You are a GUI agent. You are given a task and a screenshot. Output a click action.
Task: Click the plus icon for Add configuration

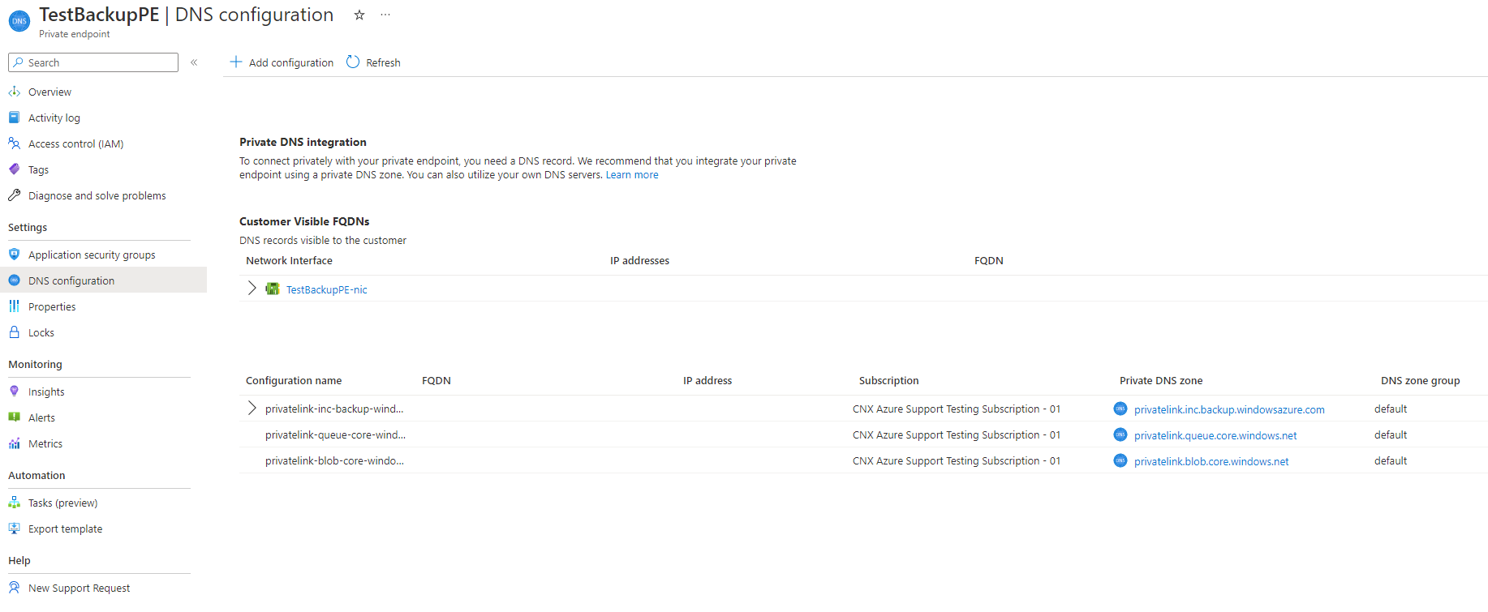tap(236, 62)
